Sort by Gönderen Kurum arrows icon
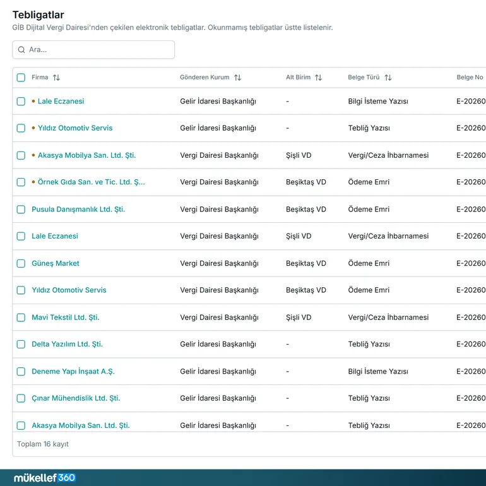The height and width of the screenshot is (486, 486). tap(237, 78)
